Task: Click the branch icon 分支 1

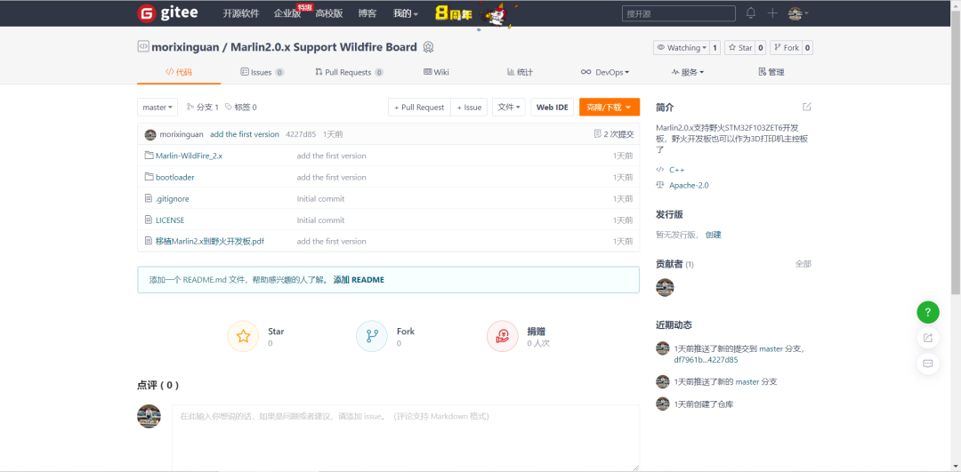Action: [190, 108]
